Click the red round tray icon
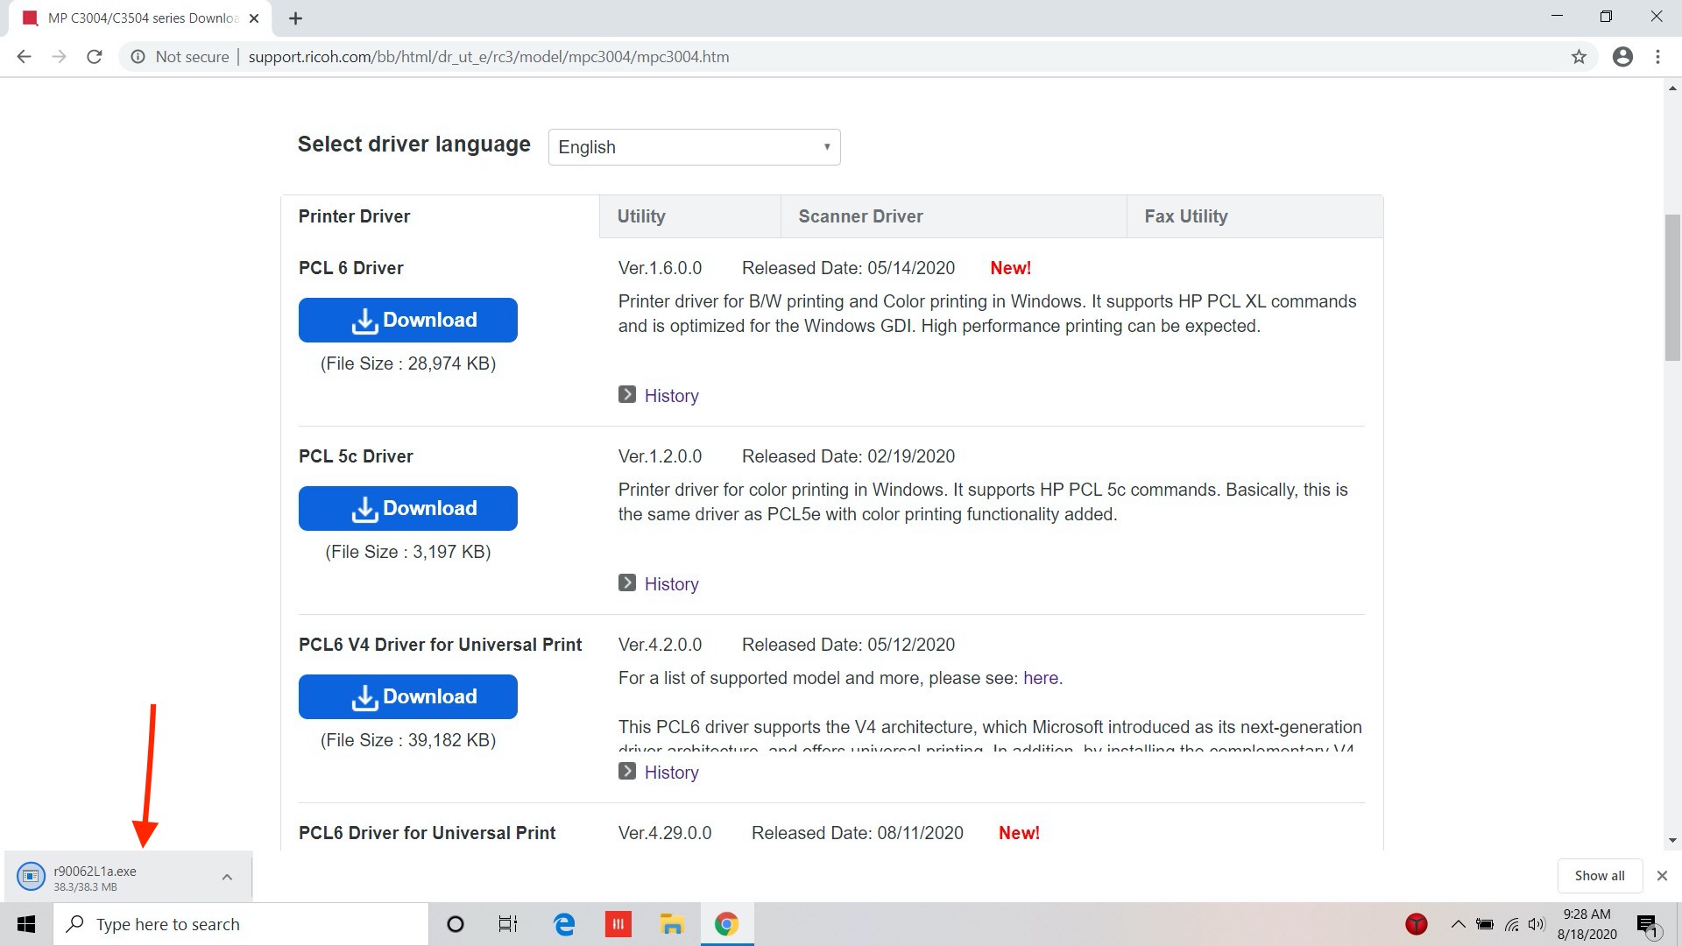Viewport: 1682px width, 946px height. (x=1417, y=924)
